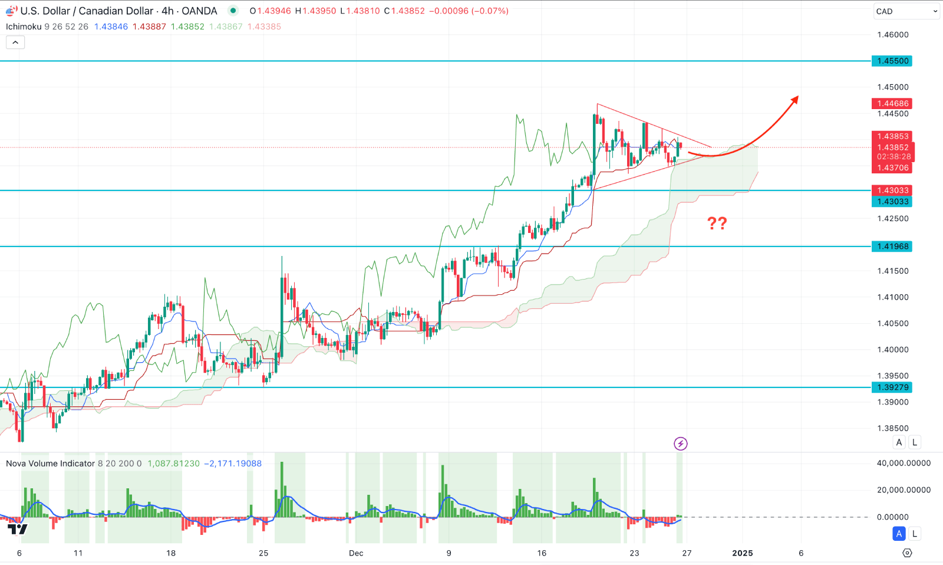Click the current price 1.43852 countdown label
This screenshot has height=565, width=943.
point(893,152)
